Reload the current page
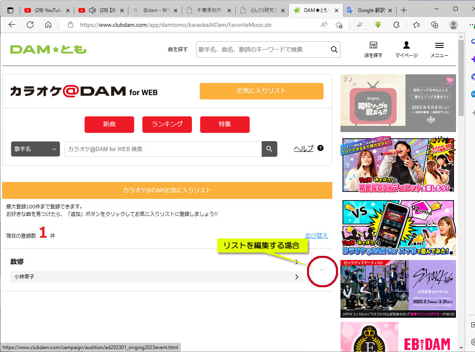The image size is (475, 352). (x=30, y=25)
